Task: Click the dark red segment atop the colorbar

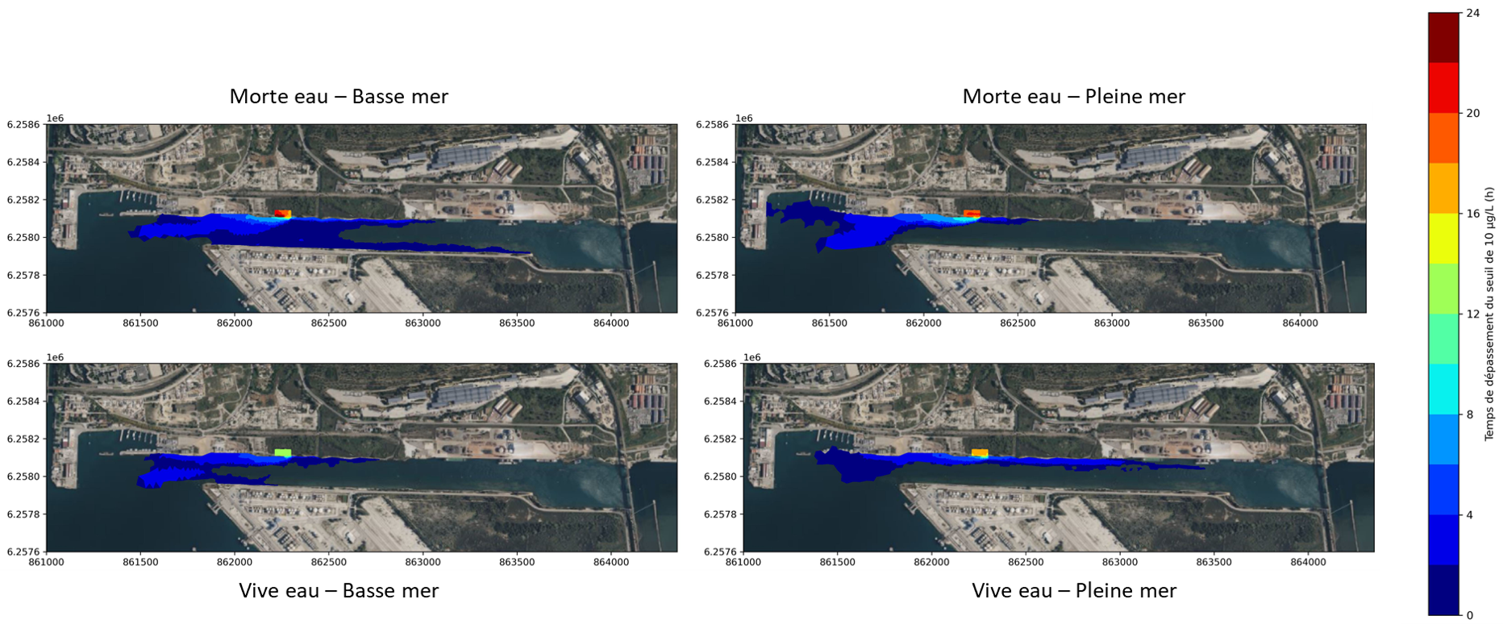Action: (x=1443, y=37)
